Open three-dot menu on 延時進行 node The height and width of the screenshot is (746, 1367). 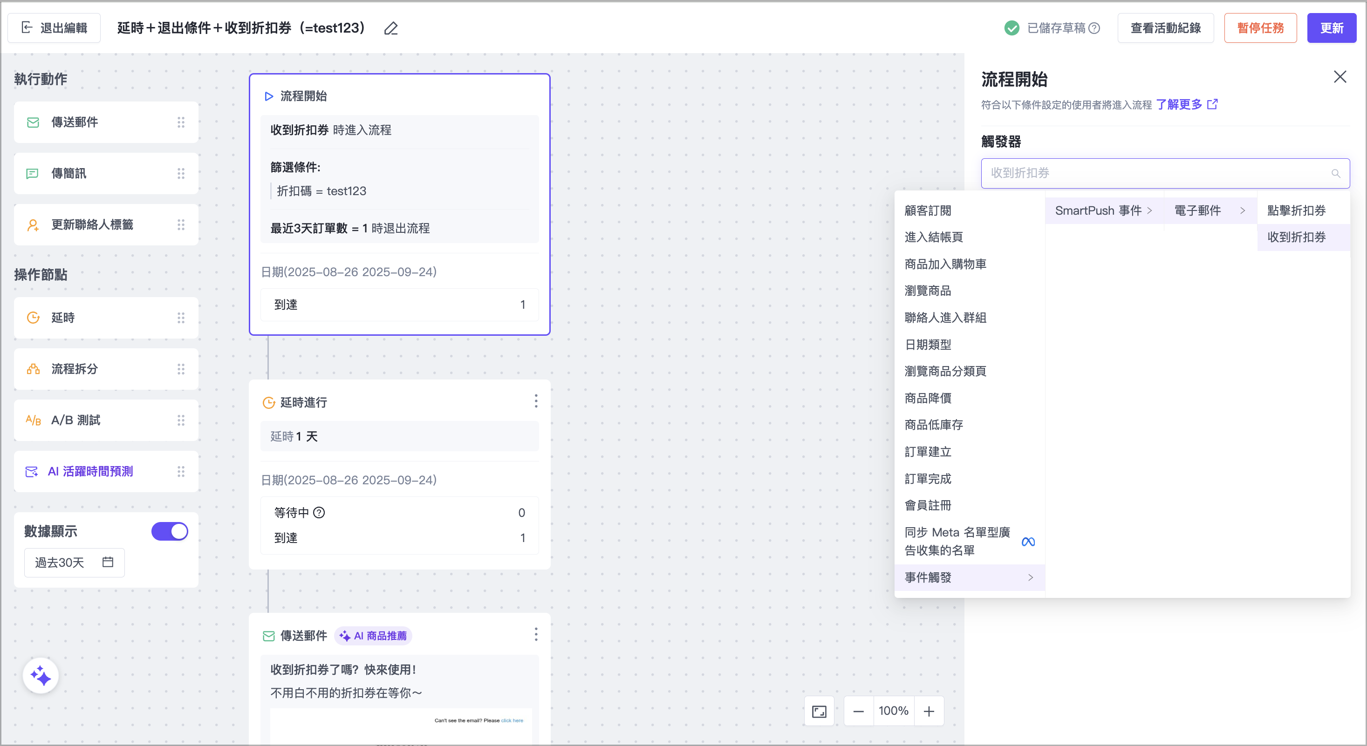point(536,401)
